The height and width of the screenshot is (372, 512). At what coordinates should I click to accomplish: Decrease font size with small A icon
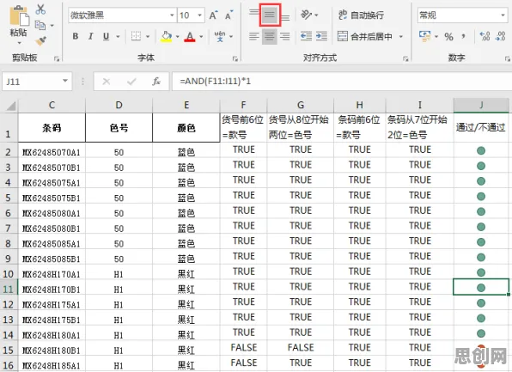tap(229, 15)
